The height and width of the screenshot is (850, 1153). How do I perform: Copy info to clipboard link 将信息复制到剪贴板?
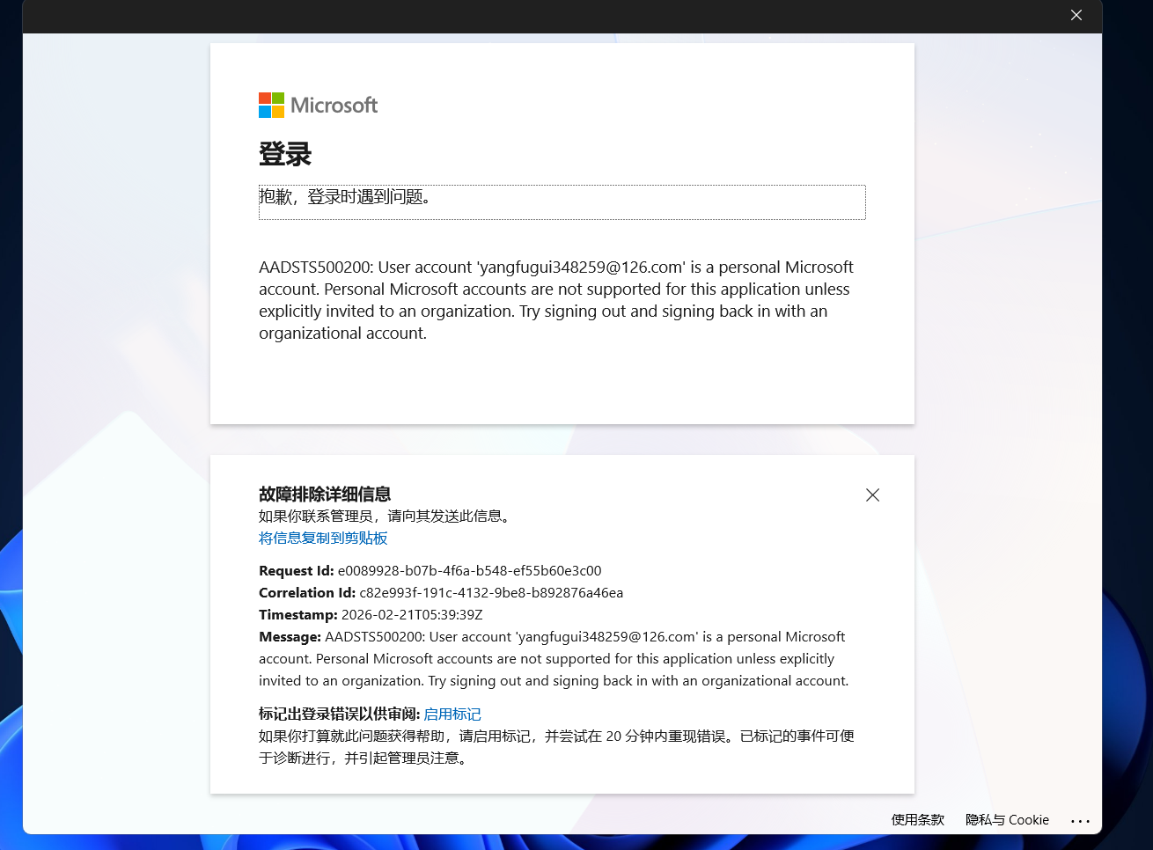[323, 538]
